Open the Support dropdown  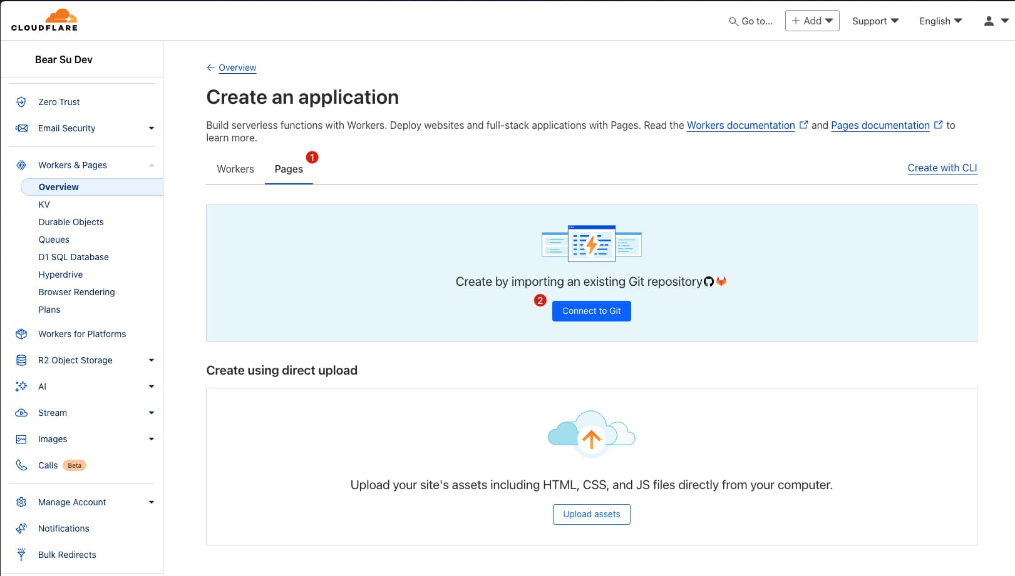[x=875, y=21]
